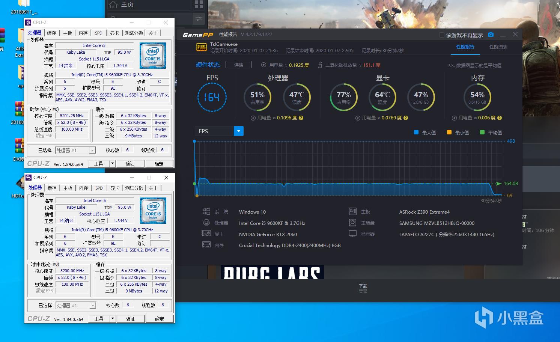Open the 详情 hardware details button

tap(239, 65)
